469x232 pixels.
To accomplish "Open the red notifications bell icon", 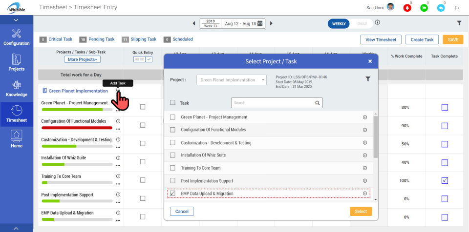I will pyautogui.click(x=407, y=8).
